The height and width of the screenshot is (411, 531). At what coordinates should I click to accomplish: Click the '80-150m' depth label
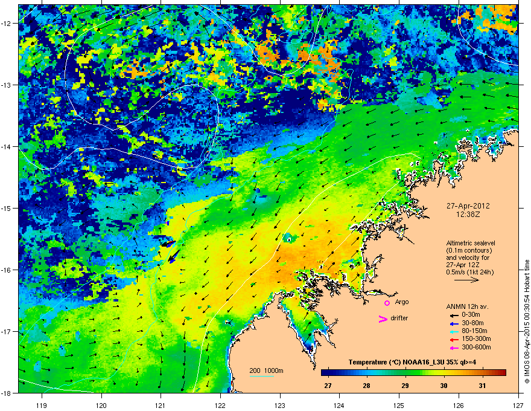pos(474,331)
